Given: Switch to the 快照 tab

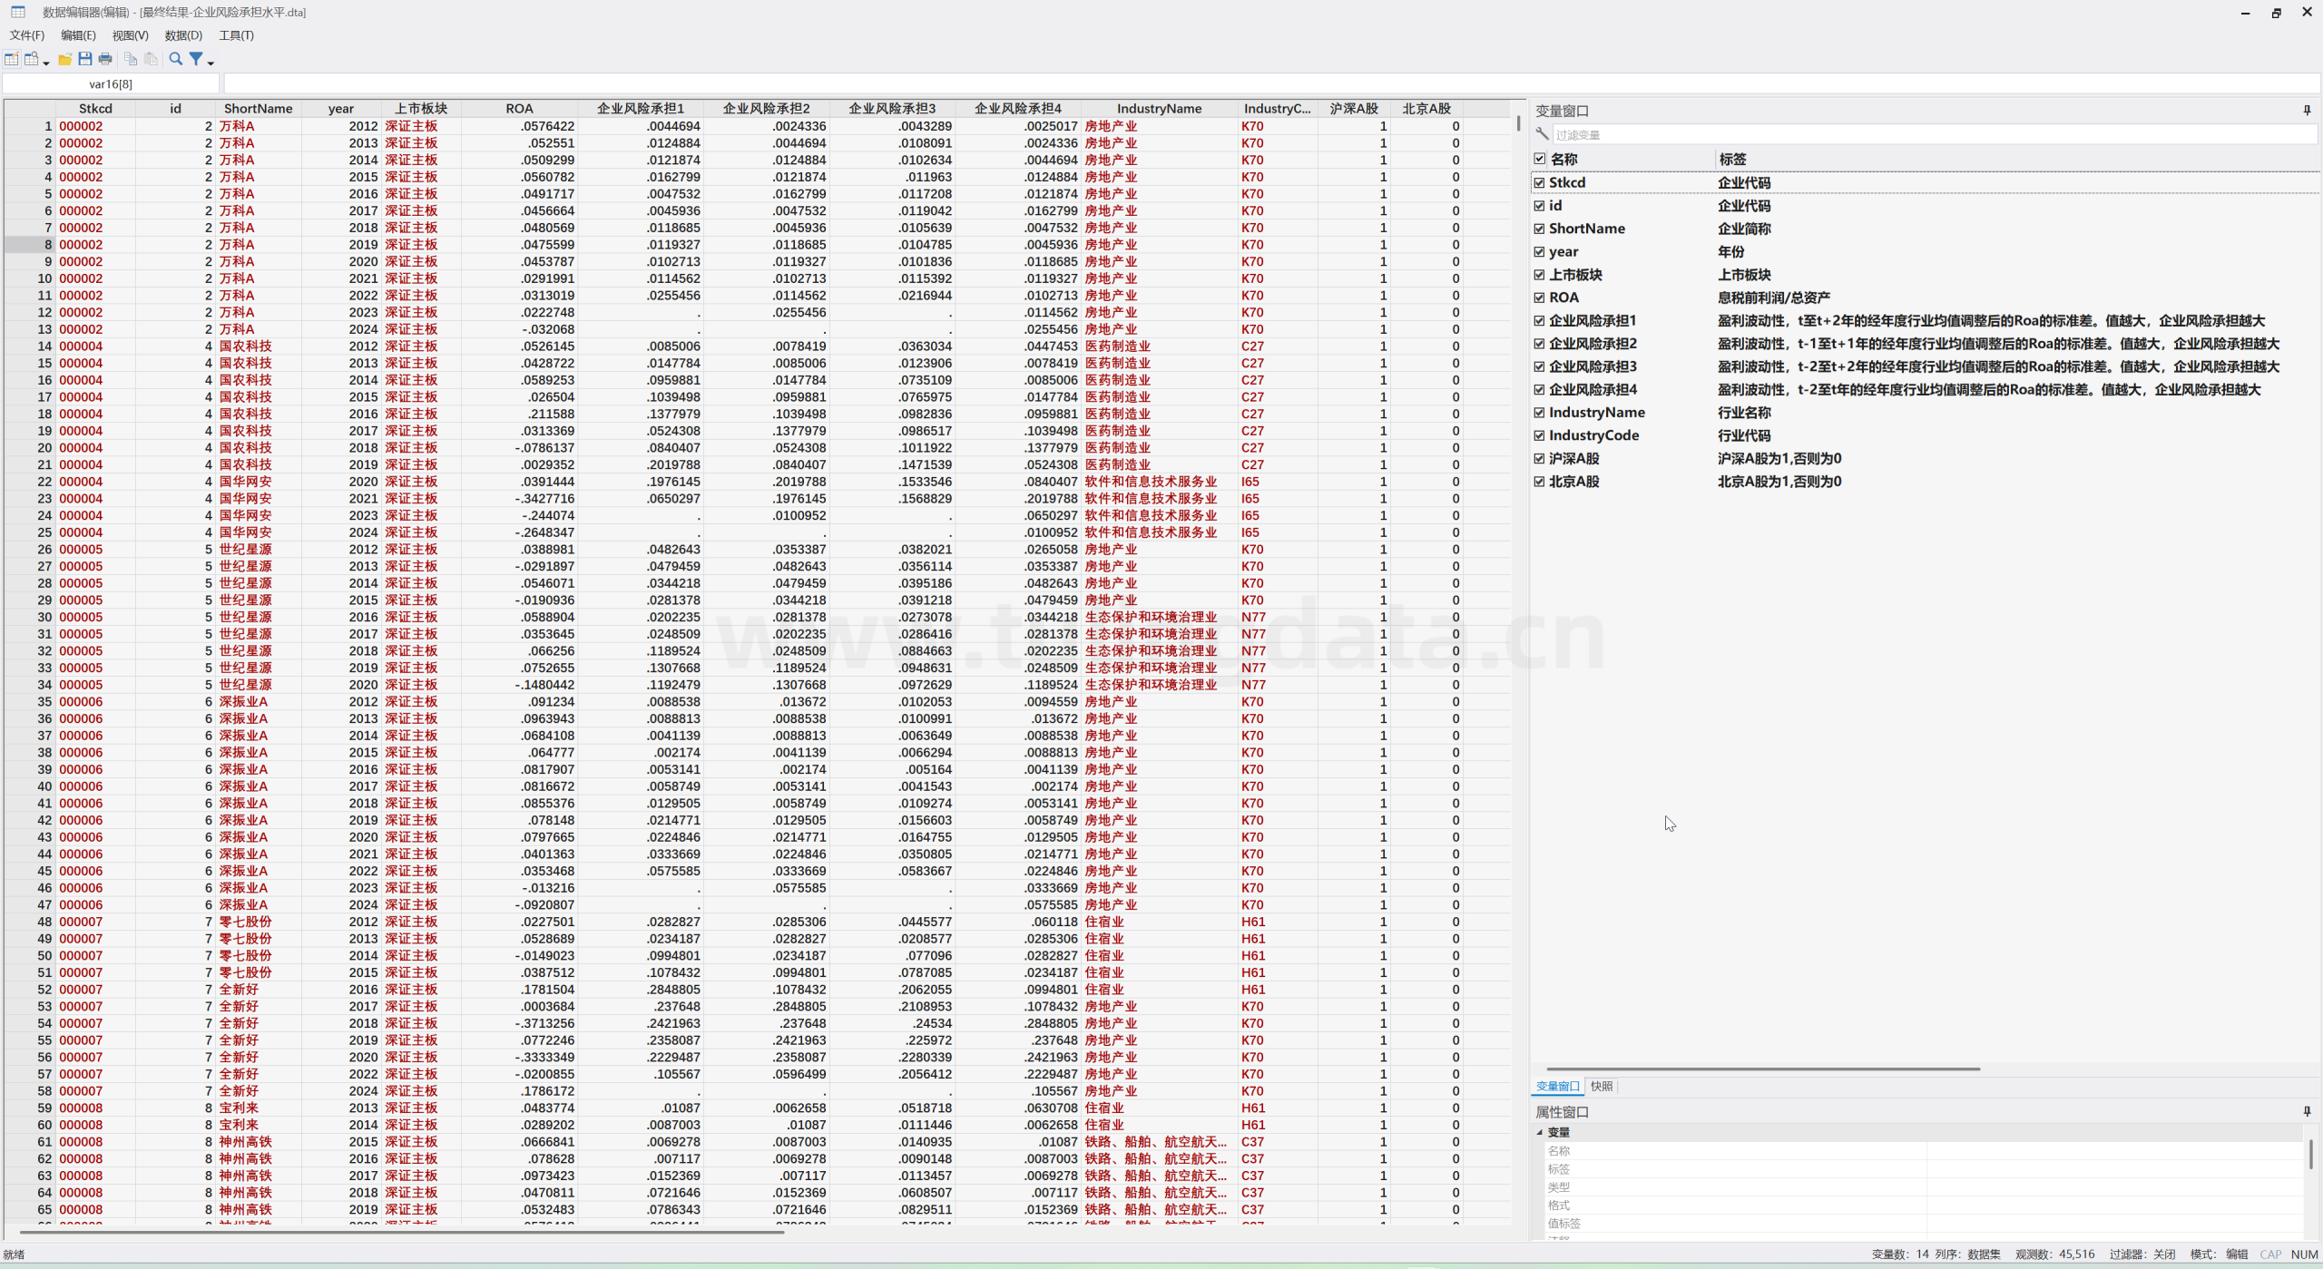Looking at the screenshot, I should click(1602, 1086).
